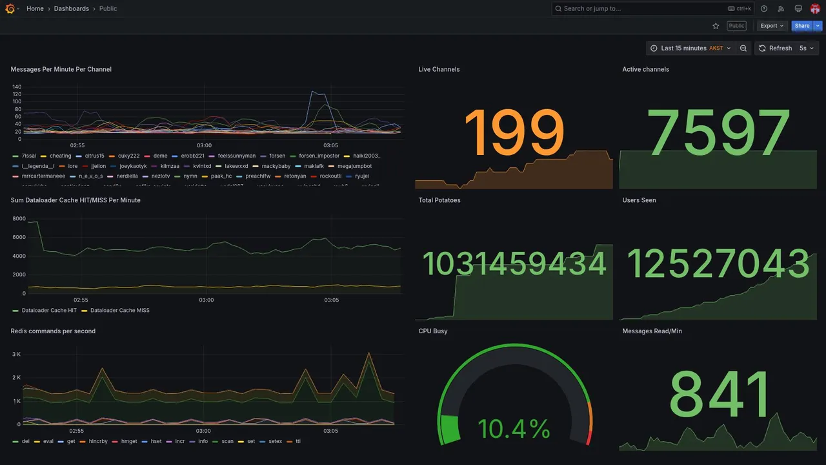Click the 1031459434 total potatoes value
The width and height of the screenshot is (826, 465).
pyautogui.click(x=514, y=263)
